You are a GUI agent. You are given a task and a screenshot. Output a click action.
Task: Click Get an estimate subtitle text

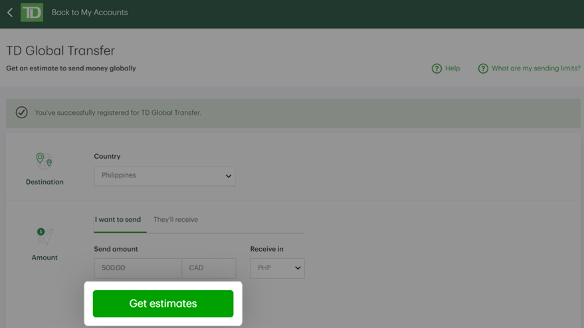(x=71, y=68)
